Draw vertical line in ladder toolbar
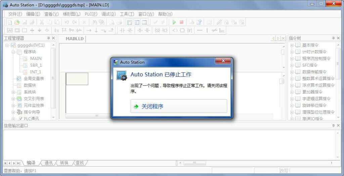The image size is (344, 176). (x=207, y=31)
